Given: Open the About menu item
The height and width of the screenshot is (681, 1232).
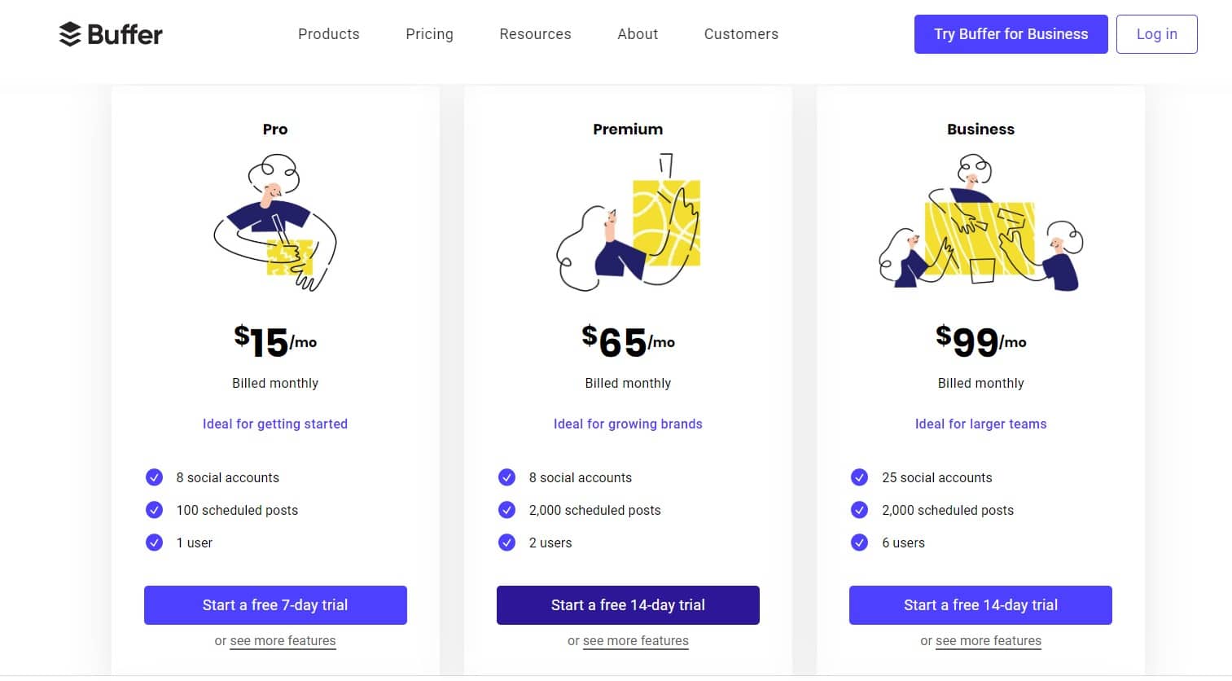Looking at the screenshot, I should click(x=638, y=34).
